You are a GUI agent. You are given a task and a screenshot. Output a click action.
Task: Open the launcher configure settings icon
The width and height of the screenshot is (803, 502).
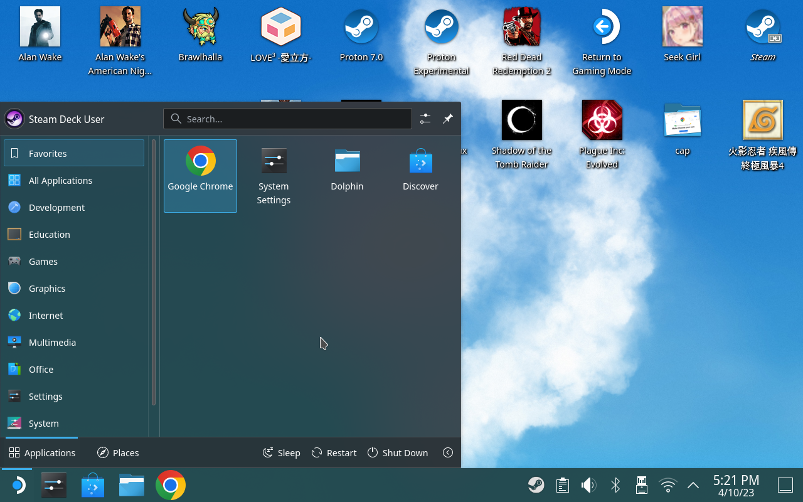click(x=425, y=119)
